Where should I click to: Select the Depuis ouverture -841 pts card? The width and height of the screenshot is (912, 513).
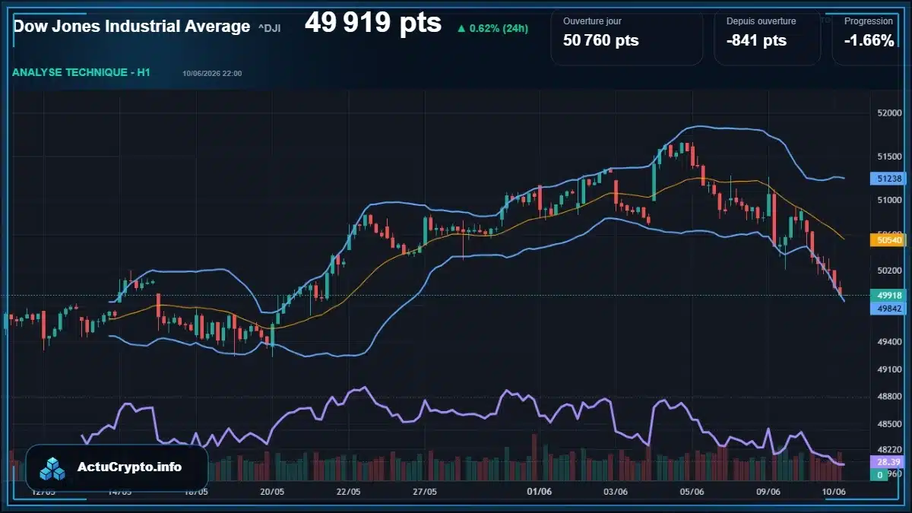pyautogui.click(x=768, y=36)
